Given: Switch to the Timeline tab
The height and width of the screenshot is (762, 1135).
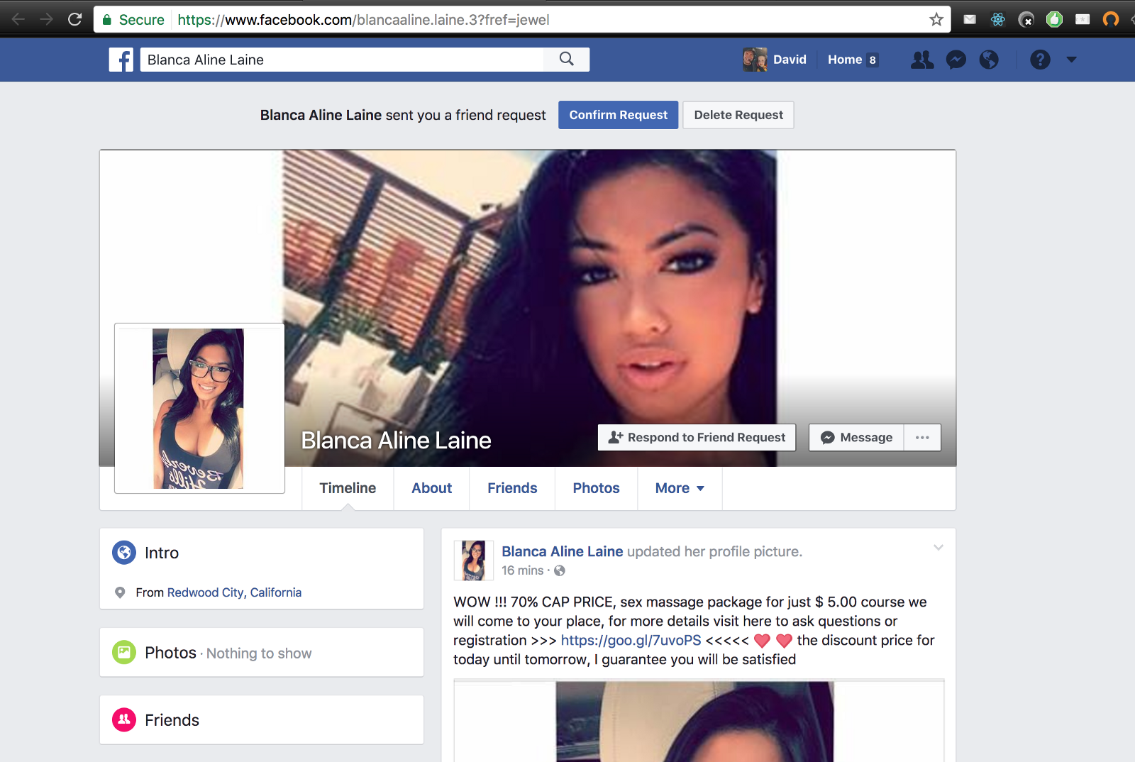Looking at the screenshot, I should click(348, 488).
